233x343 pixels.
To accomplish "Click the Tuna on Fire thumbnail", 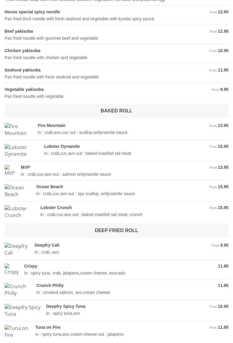I will pyautogui.click(x=16, y=331).
